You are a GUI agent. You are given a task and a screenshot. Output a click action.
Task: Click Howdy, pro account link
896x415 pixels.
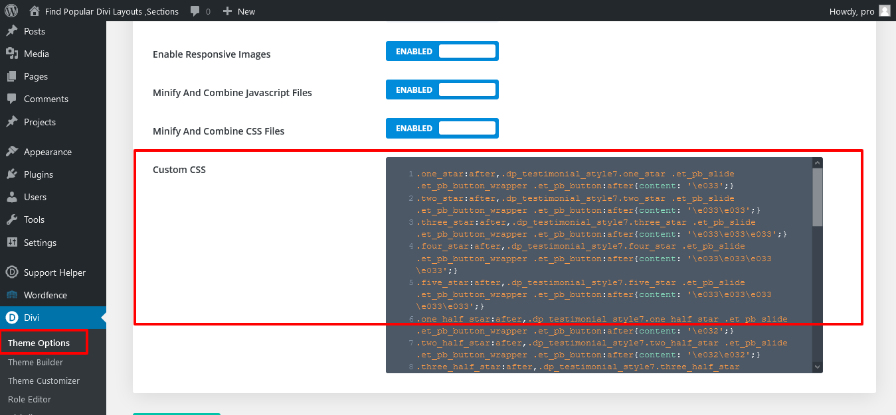click(x=851, y=11)
